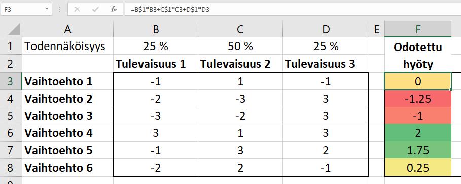Select column C header
Viewport: 461px width, 184px height.
point(240,29)
